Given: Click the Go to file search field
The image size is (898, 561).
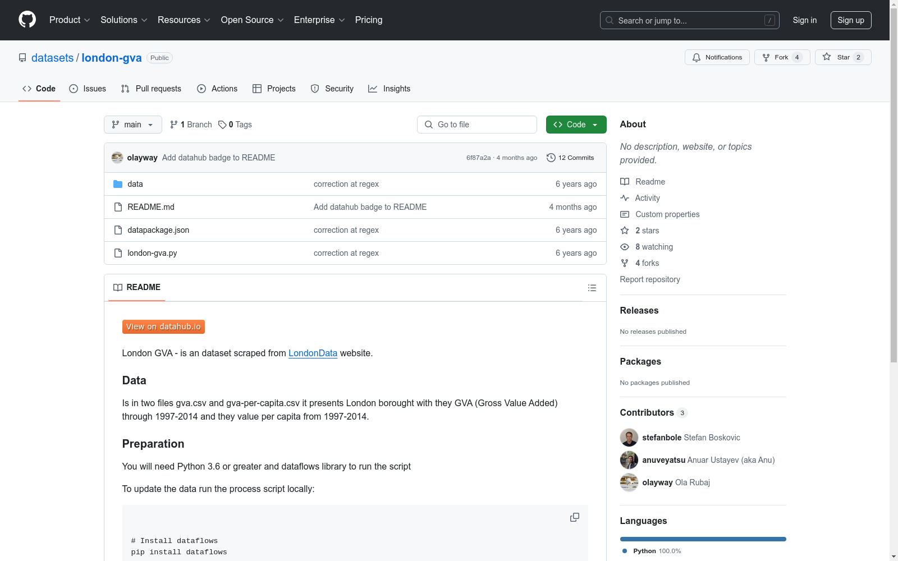Looking at the screenshot, I should (477, 125).
